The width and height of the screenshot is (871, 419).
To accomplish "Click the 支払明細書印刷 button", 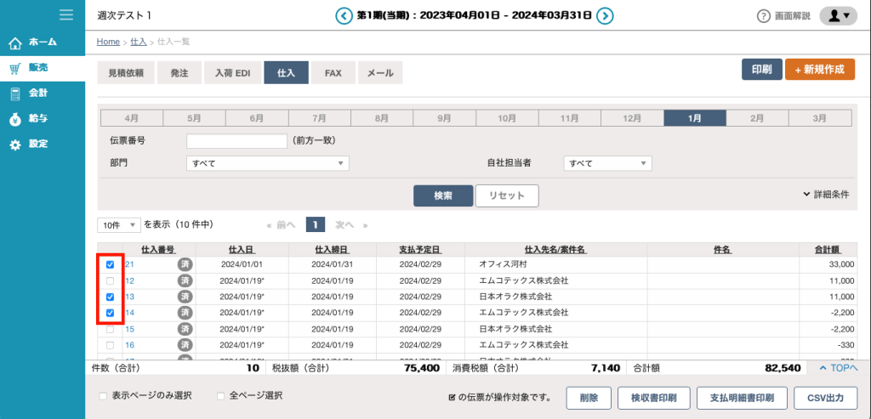I will tap(742, 398).
